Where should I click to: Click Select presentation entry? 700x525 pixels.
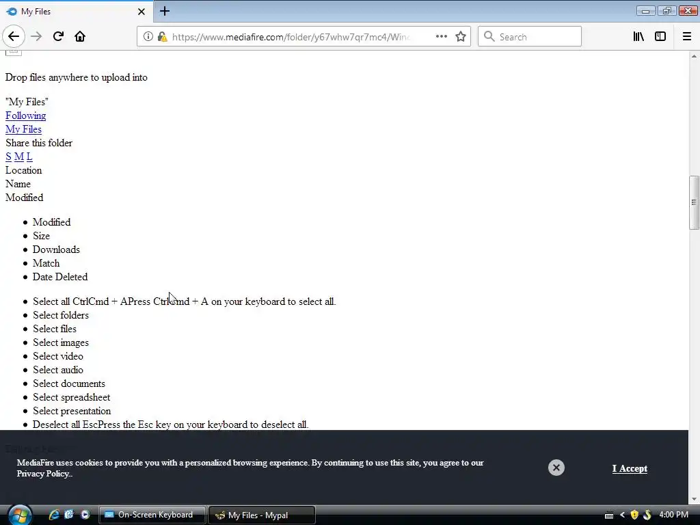pos(72,411)
